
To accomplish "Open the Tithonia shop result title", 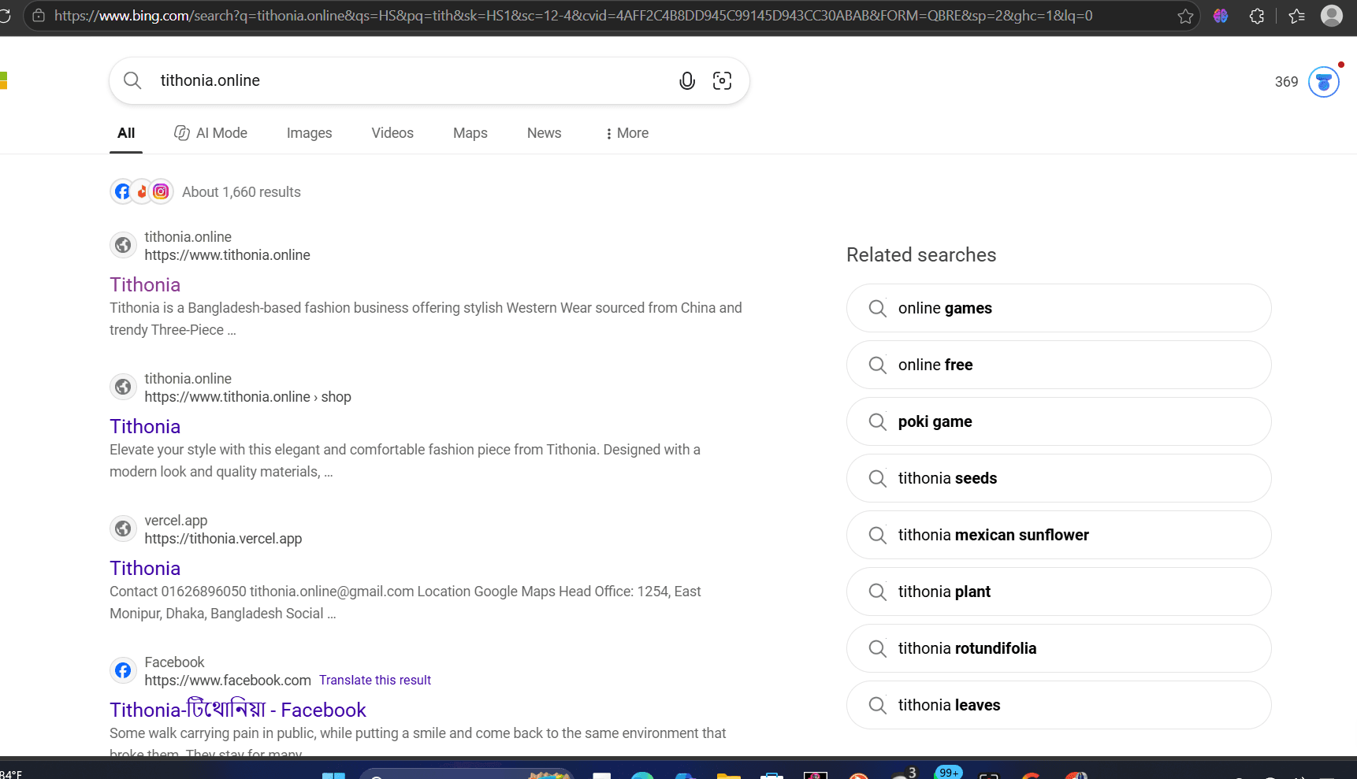I will coord(145,426).
